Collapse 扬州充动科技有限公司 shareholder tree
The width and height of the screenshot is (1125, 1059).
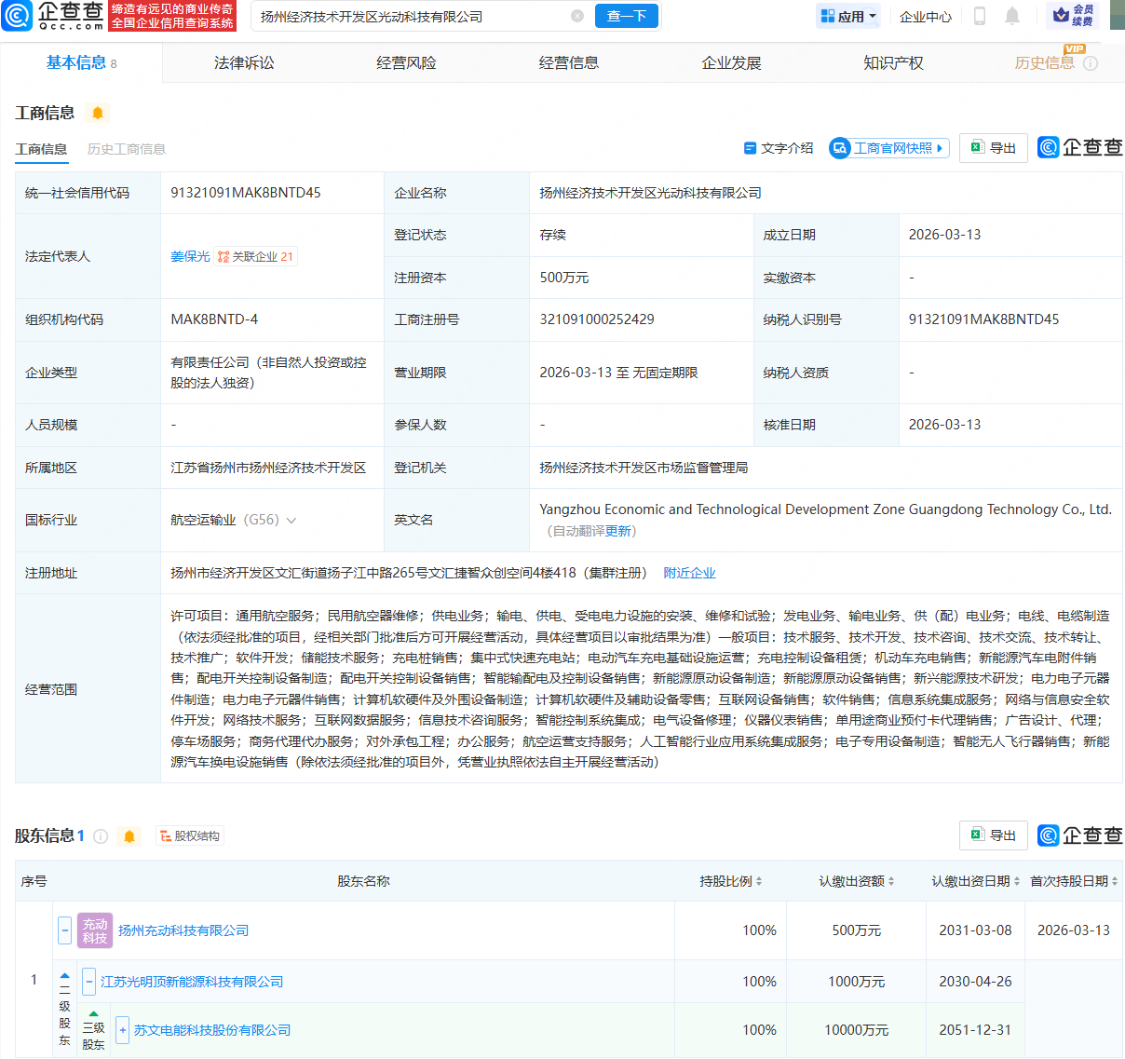(x=65, y=930)
